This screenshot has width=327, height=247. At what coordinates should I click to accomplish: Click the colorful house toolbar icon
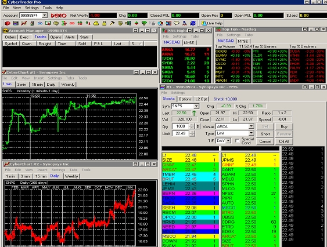[160, 23]
